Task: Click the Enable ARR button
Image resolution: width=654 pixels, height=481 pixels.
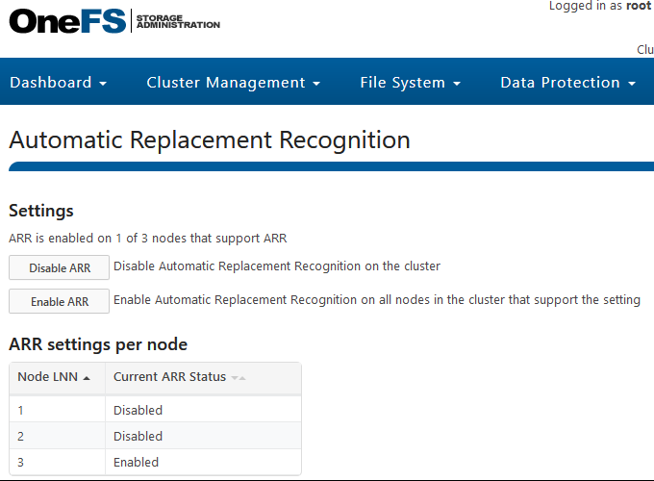Action: point(60,301)
